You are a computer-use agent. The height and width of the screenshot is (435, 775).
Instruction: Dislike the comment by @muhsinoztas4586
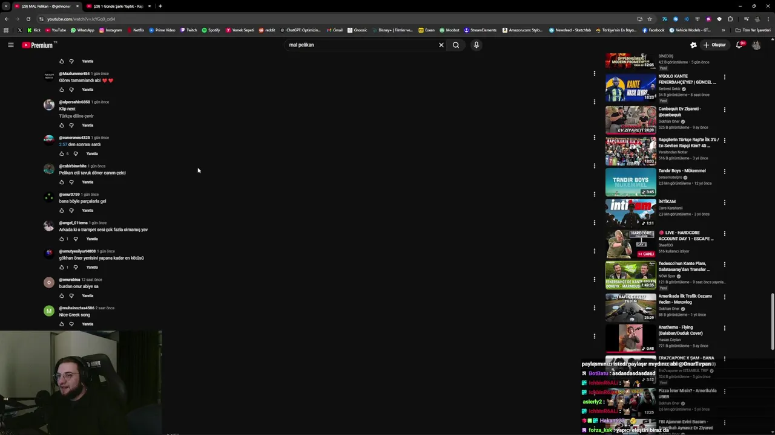(x=71, y=324)
